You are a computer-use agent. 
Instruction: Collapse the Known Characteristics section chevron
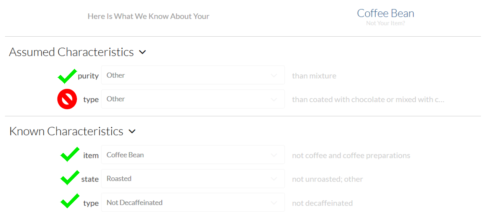click(x=132, y=131)
